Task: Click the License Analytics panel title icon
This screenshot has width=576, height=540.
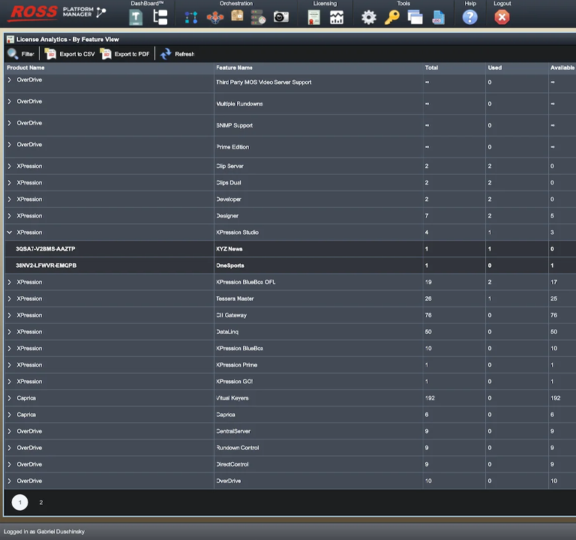Action: (x=10, y=39)
